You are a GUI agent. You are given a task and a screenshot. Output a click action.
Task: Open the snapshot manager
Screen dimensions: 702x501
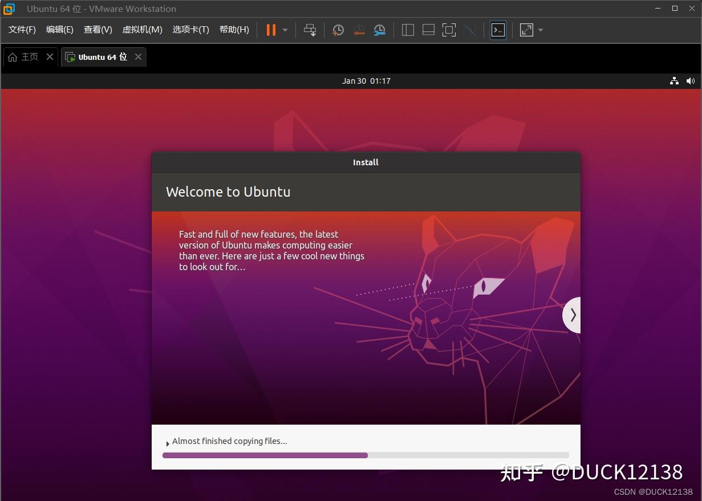[379, 30]
